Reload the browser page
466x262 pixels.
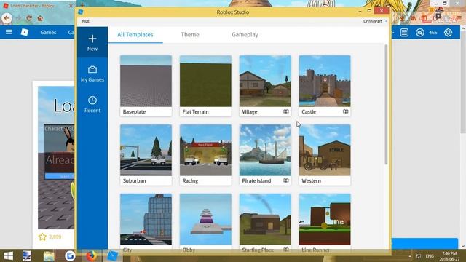[x=29, y=18]
